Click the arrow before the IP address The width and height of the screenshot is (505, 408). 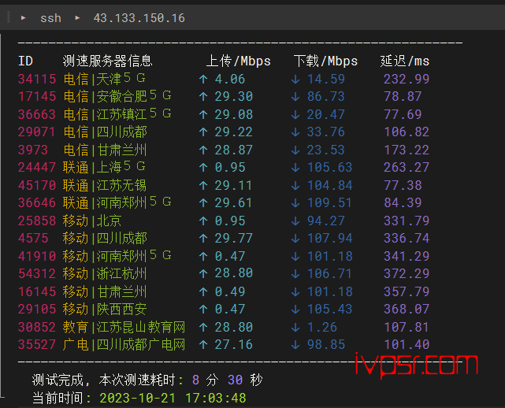coord(77,17)
